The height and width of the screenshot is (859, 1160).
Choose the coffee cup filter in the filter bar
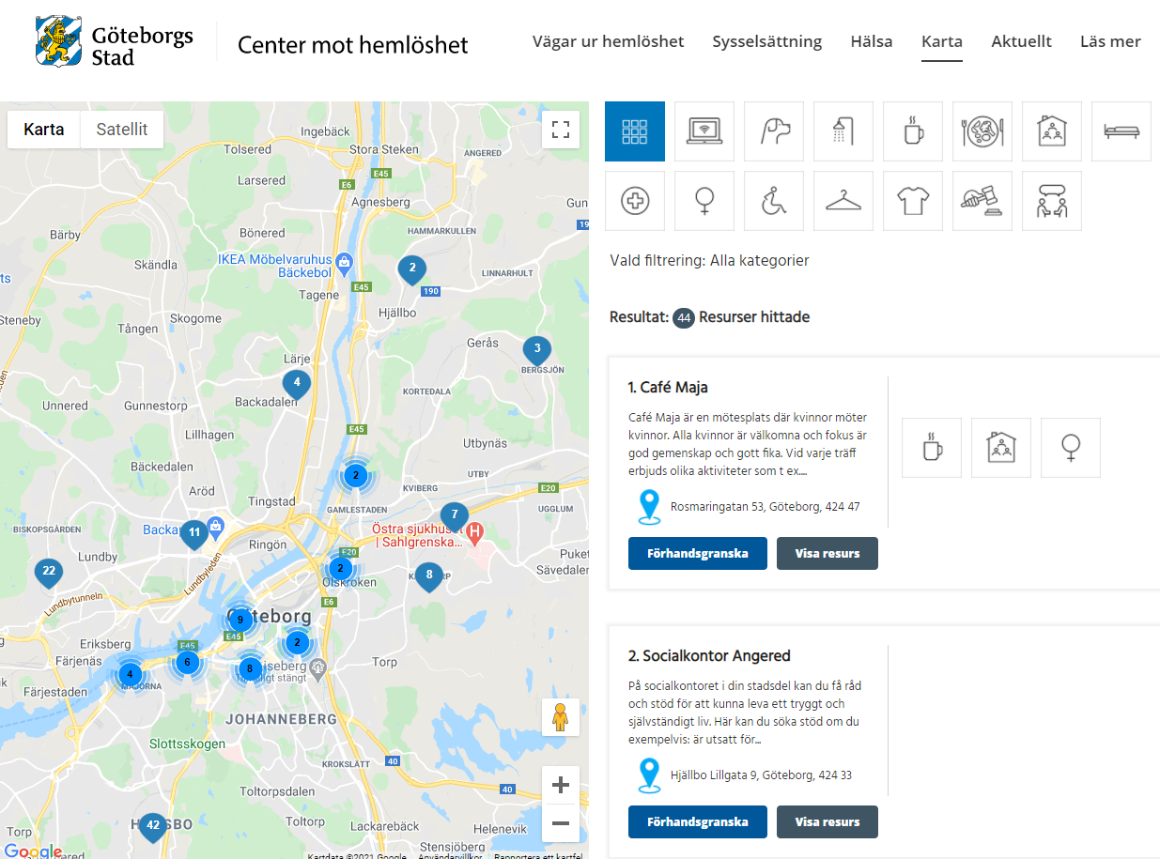(913, 131)
